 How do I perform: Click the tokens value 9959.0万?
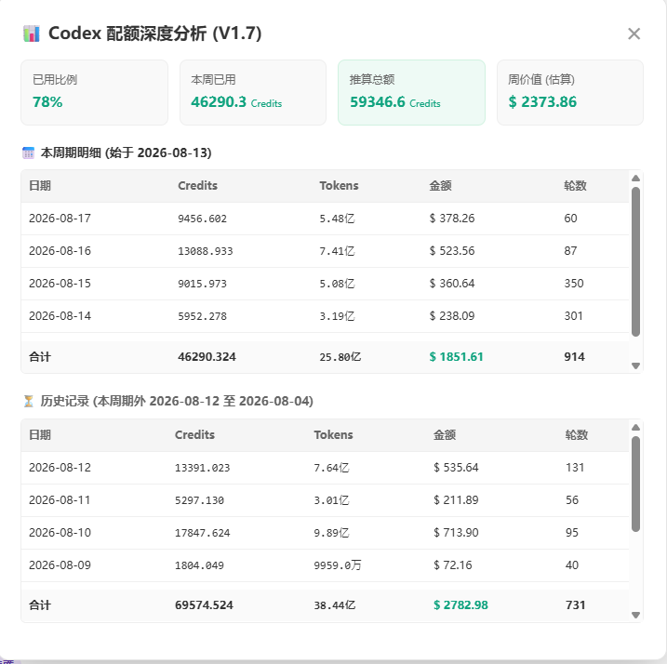pos(338,565)
